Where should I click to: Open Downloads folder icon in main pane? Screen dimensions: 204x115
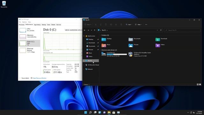click(158, 39)
